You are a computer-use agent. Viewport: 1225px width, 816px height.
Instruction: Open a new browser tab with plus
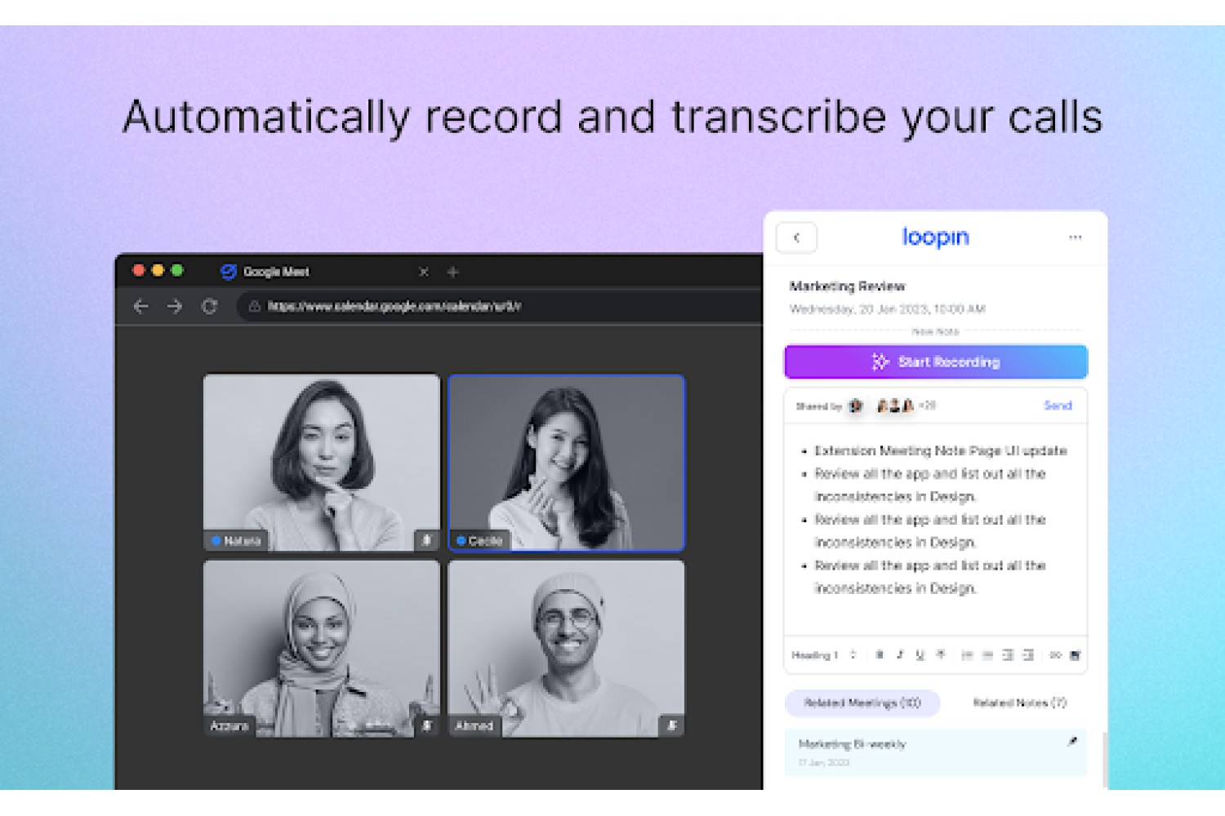pos(453,272)
